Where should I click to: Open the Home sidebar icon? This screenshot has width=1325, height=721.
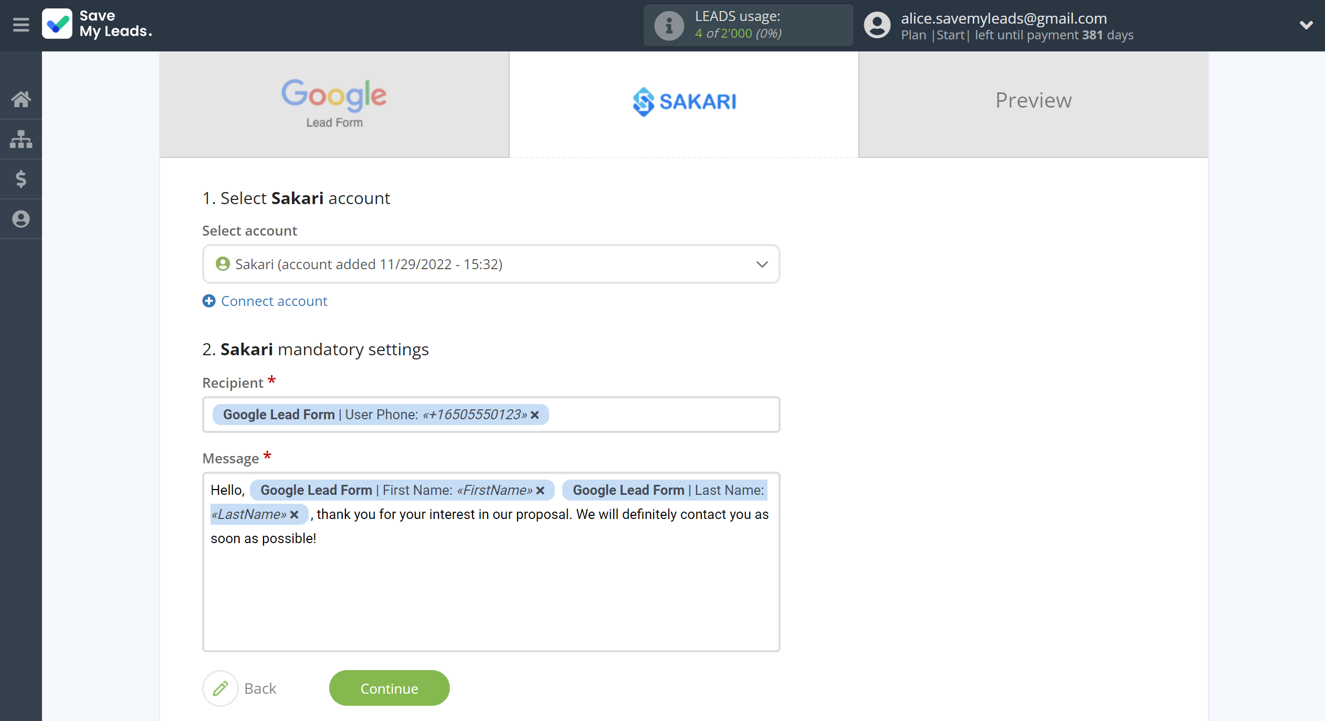coord(21,99)
